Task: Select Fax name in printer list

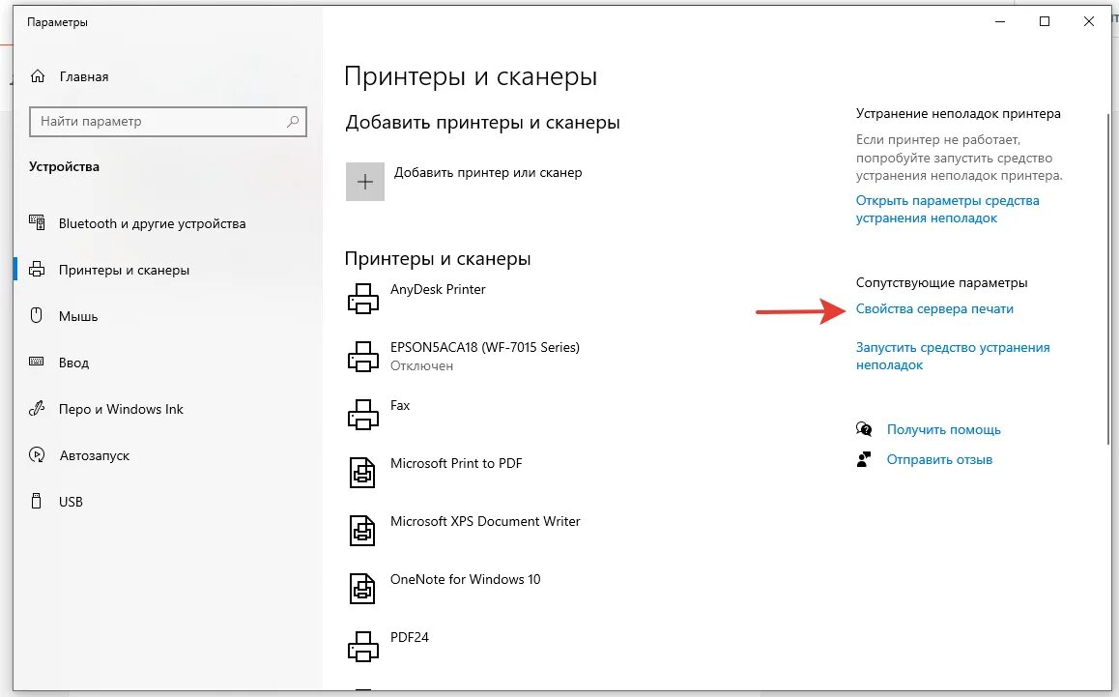Action: click(400, 405)
